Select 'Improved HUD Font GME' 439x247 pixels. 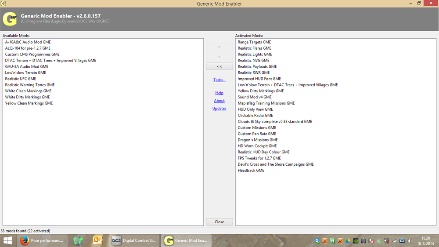(259, 79)
